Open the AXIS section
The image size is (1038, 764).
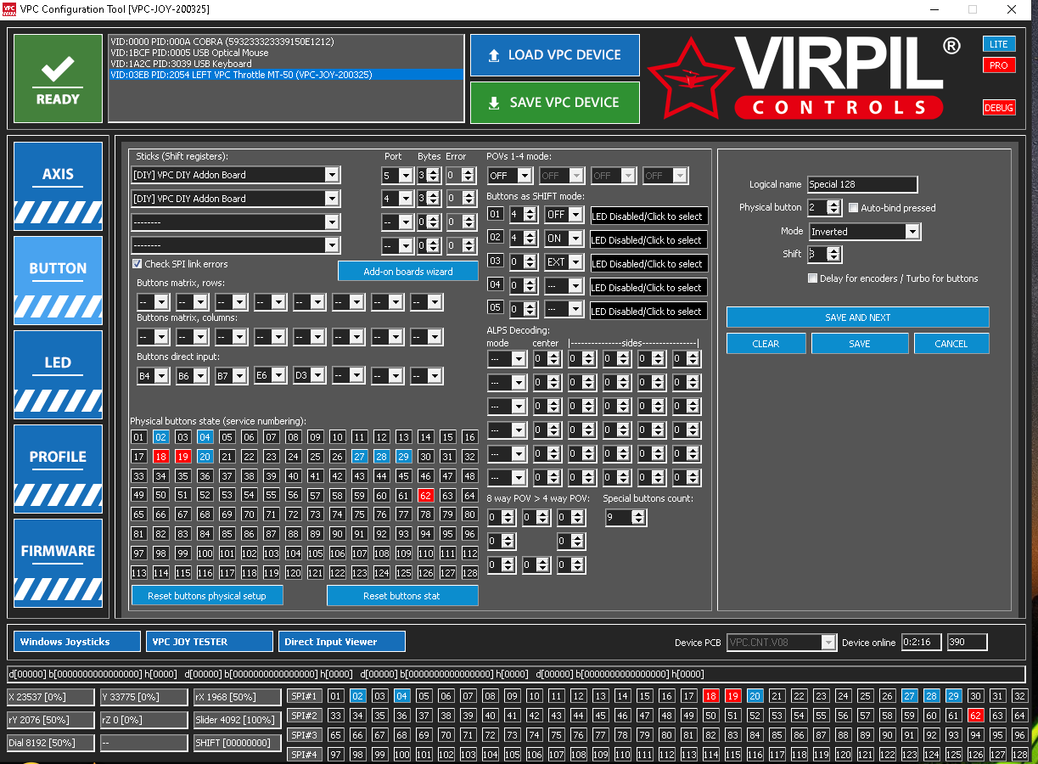pos(58,186)
